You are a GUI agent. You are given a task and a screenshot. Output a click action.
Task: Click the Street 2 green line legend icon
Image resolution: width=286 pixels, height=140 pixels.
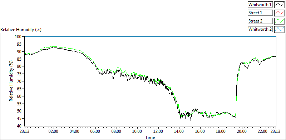click(279, 21)
